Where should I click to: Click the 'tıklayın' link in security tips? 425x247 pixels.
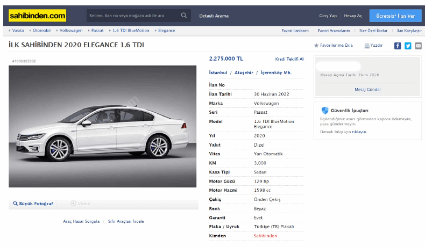click(x=359, y=132)
